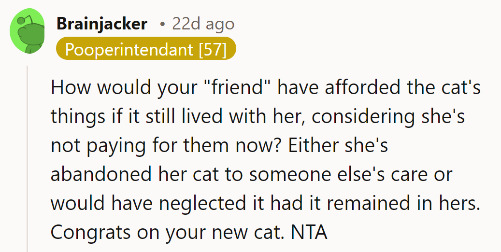This screenshot has width=501, height=252.
Task: Click the word "How" starting the comment
Action: (69, 87)
